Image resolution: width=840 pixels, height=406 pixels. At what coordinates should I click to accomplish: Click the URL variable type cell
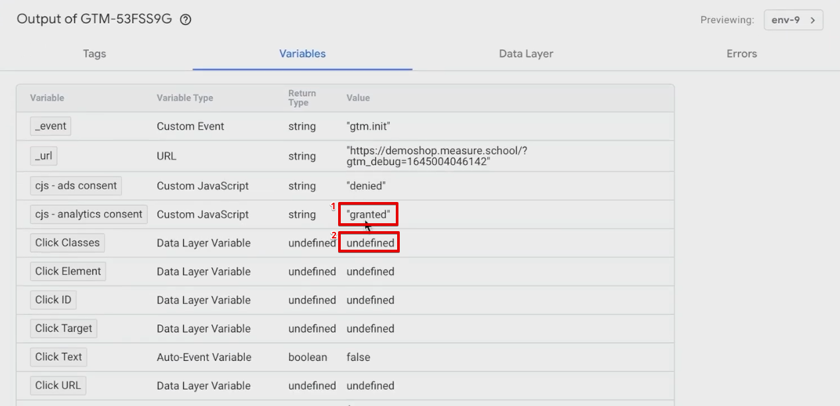click(166, 156)
